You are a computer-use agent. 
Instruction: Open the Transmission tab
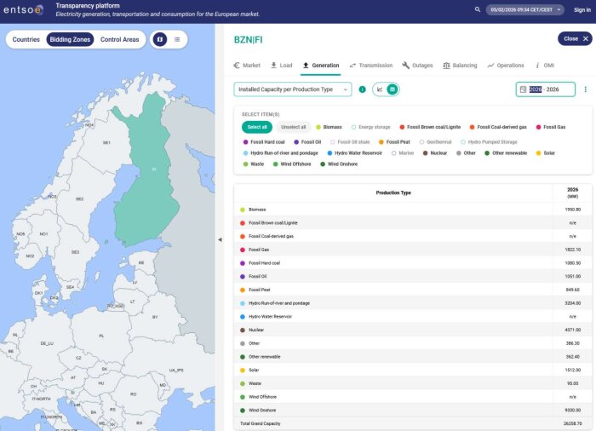click(x=371, y=66)
